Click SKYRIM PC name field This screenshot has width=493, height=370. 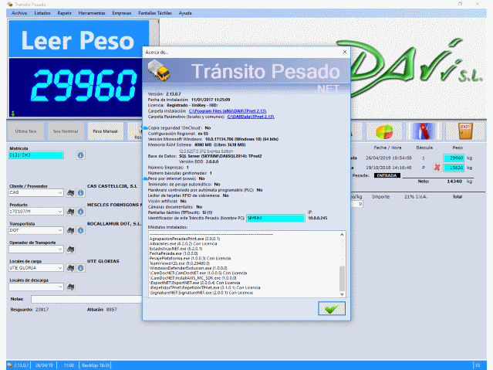(275, 219)
